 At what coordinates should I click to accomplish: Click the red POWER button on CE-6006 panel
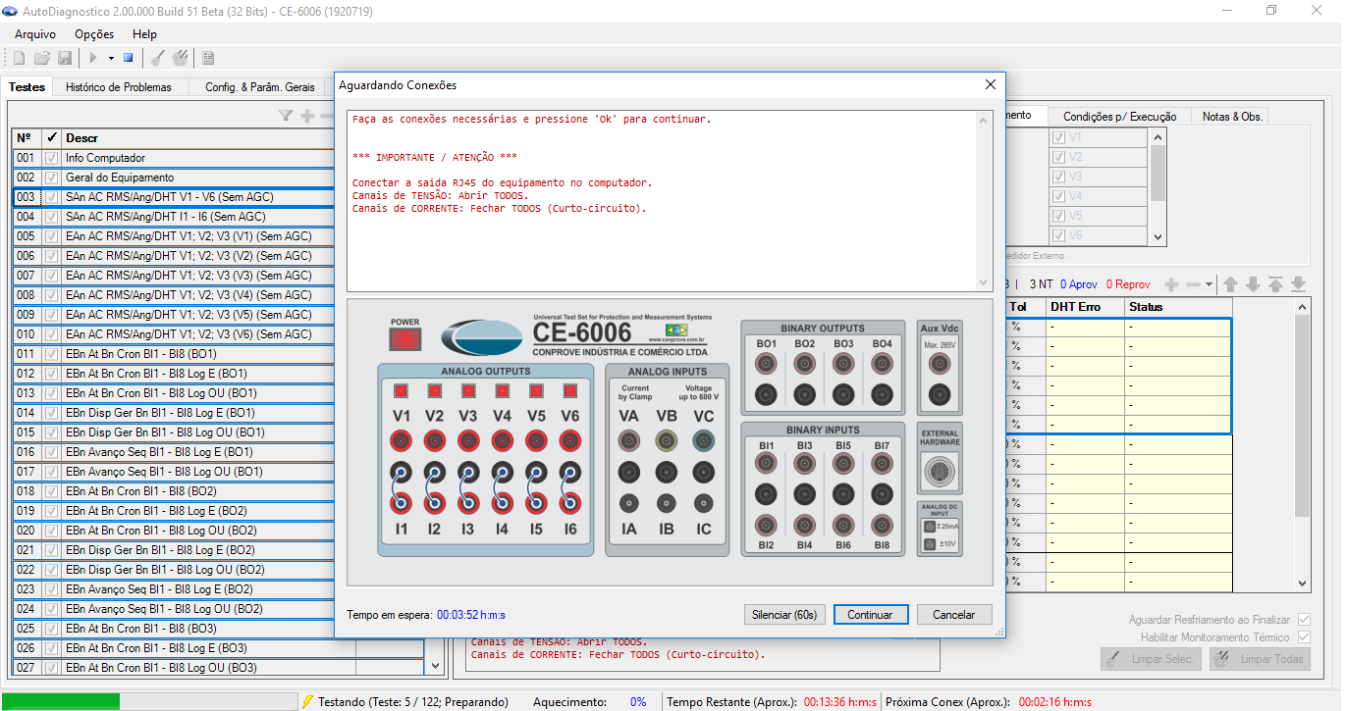coord(404,339)
